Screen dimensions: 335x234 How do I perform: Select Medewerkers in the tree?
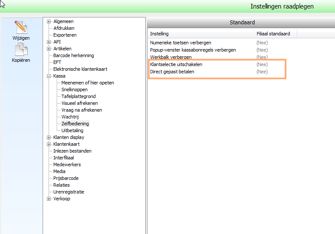coord(67,165)
